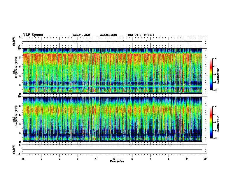
Task: Click the ch.3 voltage waveform trace
Action: point(113,149)
